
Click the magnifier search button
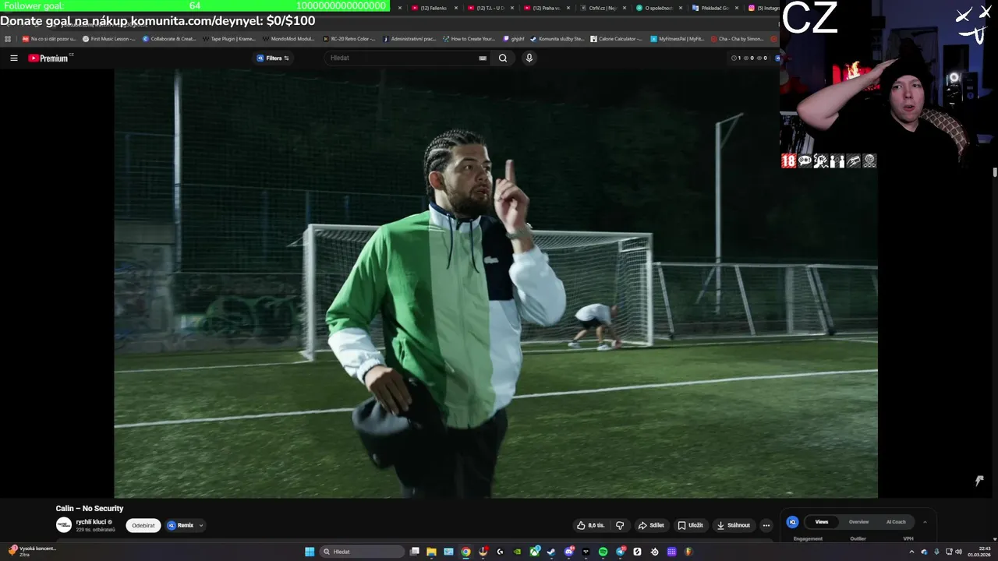point(503,58)
